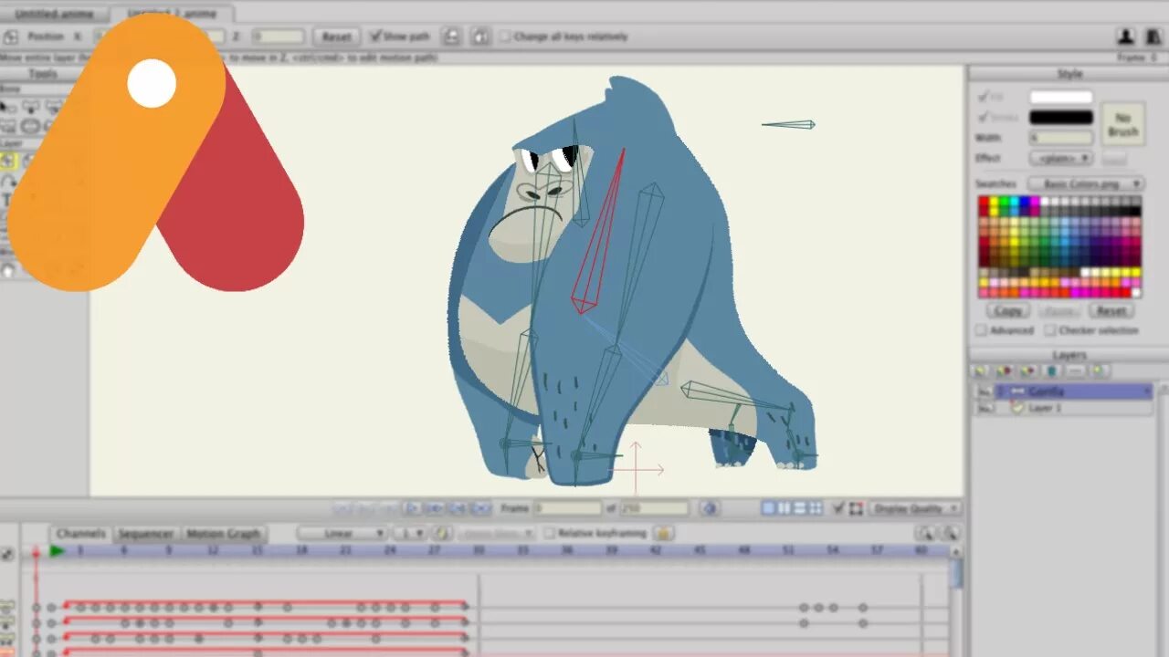Expand the Gorilla bone layer

[x=1000, y=391]
